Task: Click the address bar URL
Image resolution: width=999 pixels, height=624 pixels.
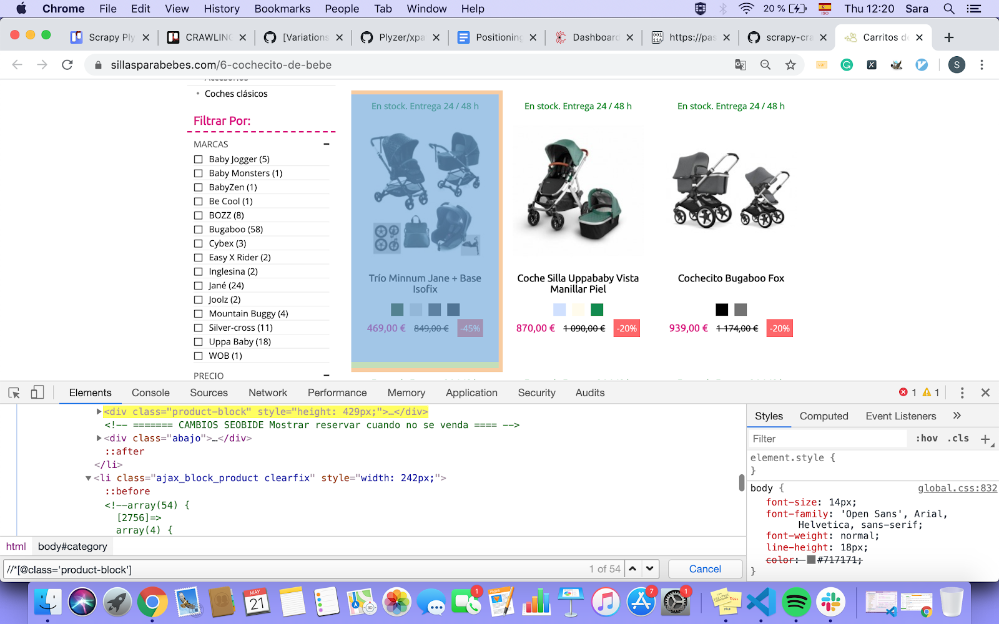Action: 221,65
